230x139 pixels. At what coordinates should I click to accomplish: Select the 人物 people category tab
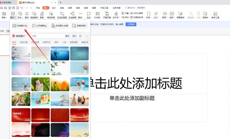point(64,42)
